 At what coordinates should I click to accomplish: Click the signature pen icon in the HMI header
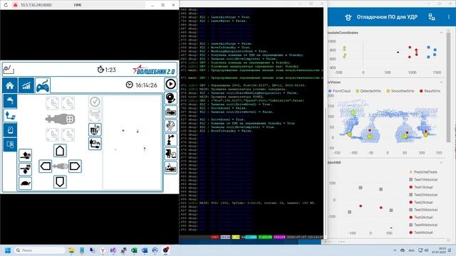[x=9, y=70]
